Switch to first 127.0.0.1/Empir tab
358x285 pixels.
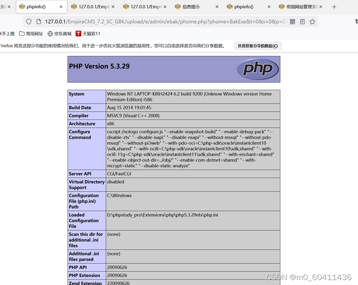(x=93, y=7)
